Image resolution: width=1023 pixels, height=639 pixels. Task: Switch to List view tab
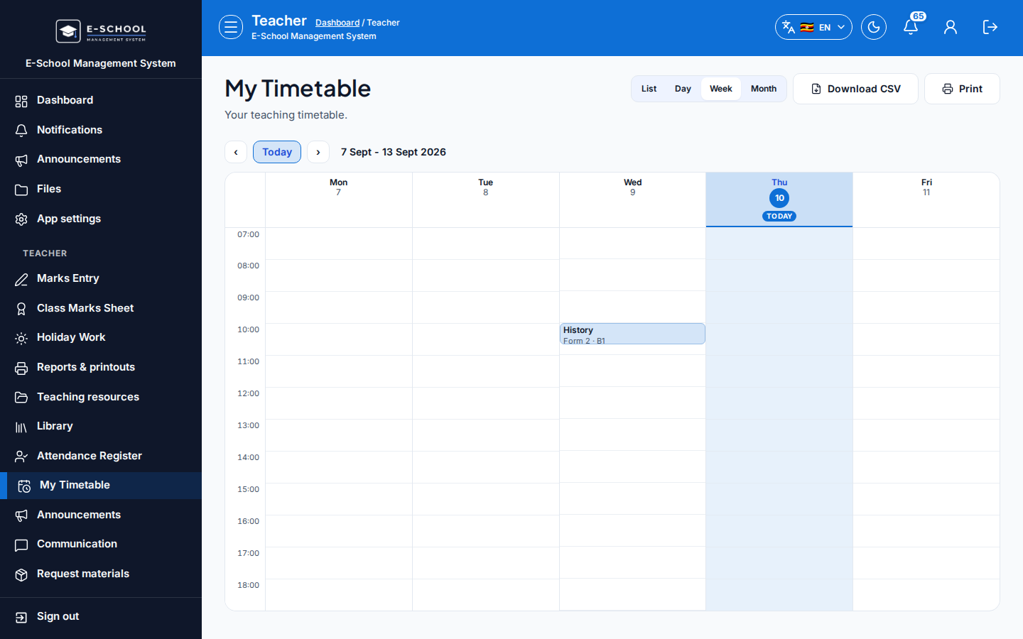click(649, 89)
